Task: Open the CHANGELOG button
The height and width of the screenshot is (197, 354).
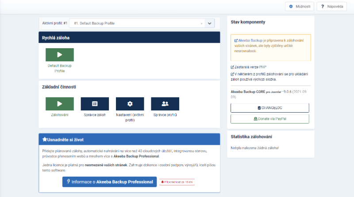Action: tap(270, 108)
